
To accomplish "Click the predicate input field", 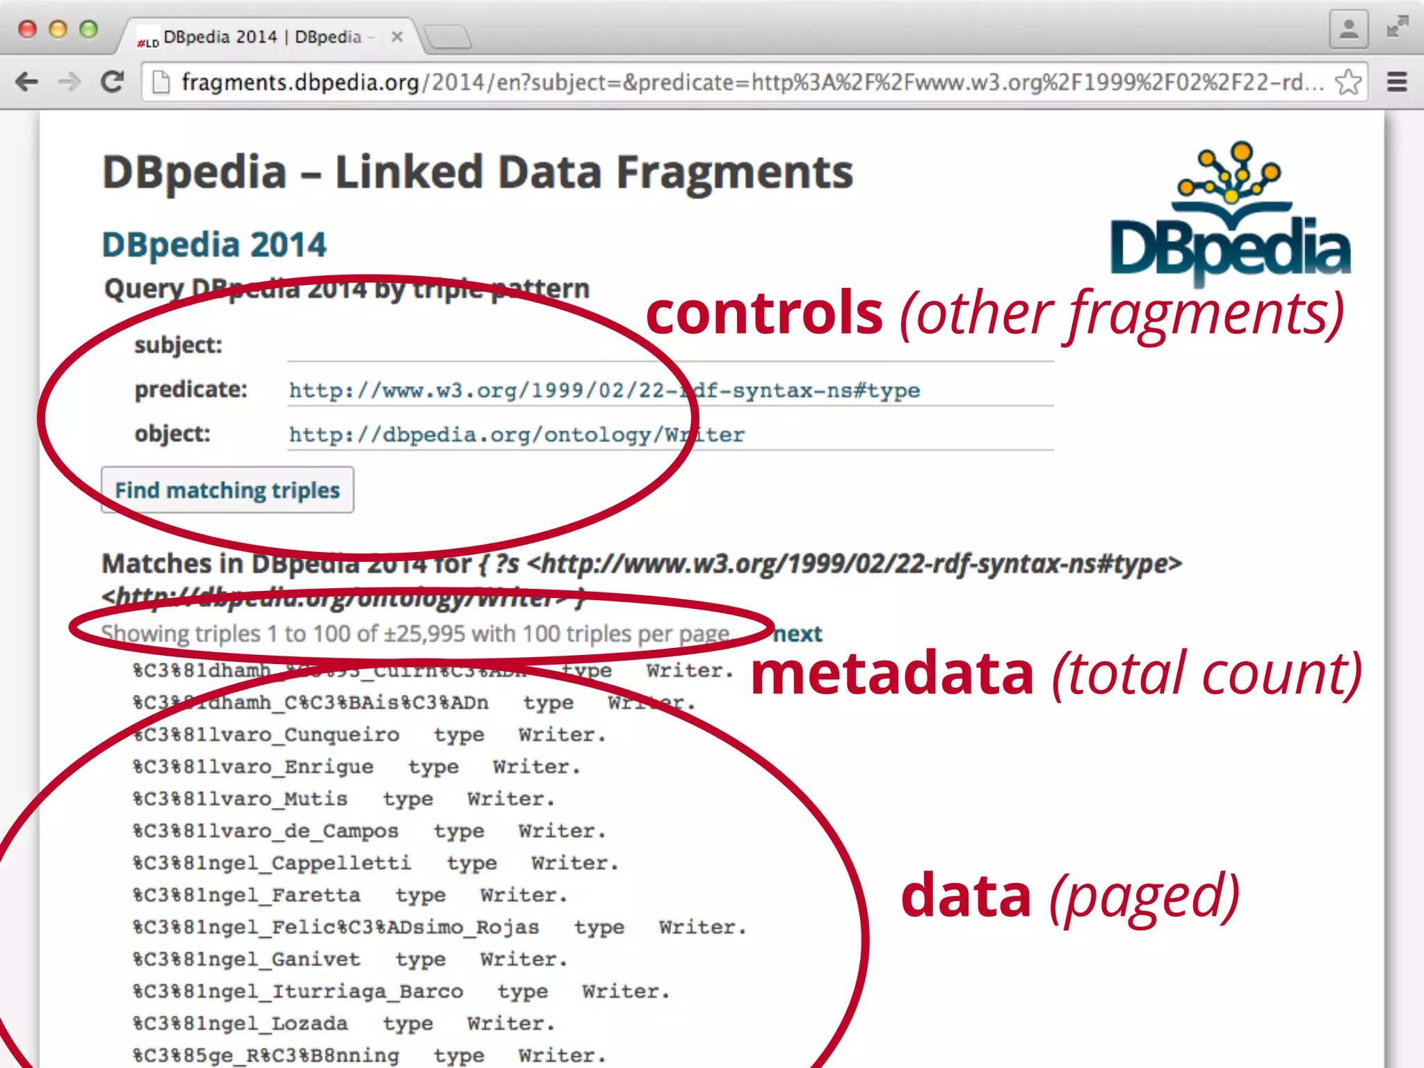I will (x=670, y=390).
